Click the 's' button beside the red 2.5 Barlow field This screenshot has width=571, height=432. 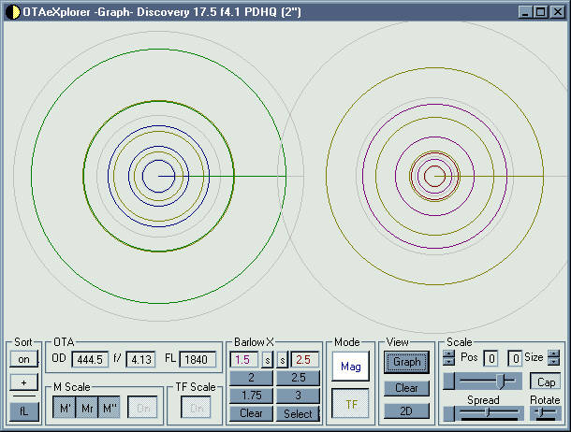pyautogui.click(x=282, y=360)
